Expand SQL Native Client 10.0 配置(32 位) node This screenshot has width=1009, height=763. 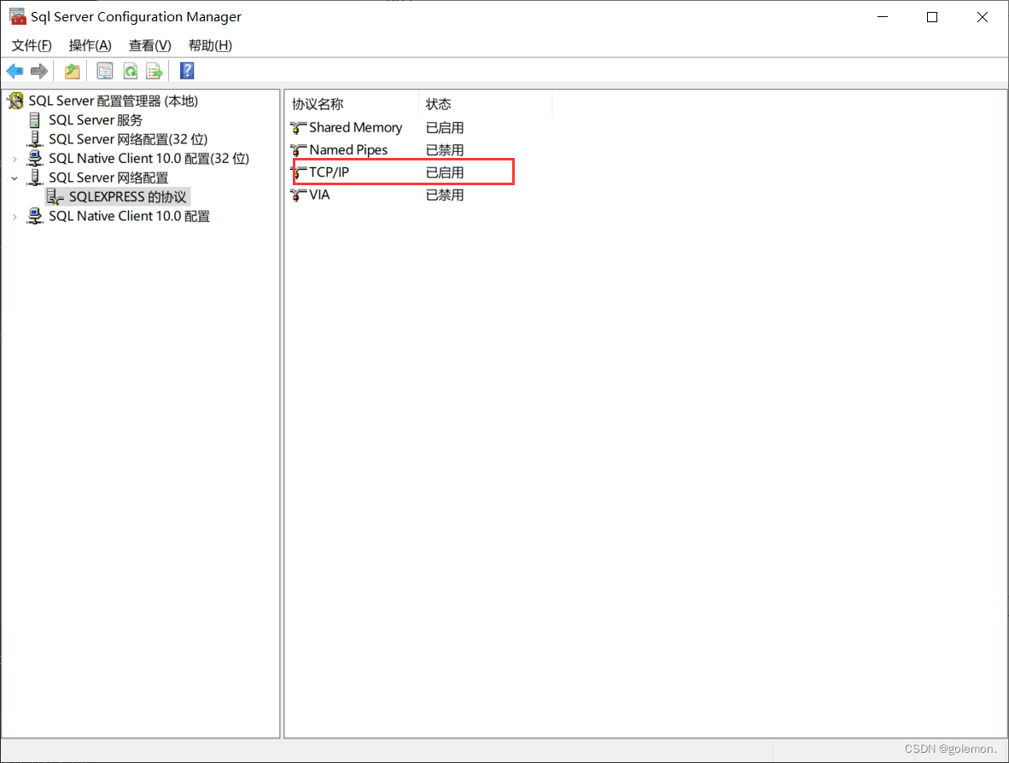pyautogui.click(x=15, y=159)
